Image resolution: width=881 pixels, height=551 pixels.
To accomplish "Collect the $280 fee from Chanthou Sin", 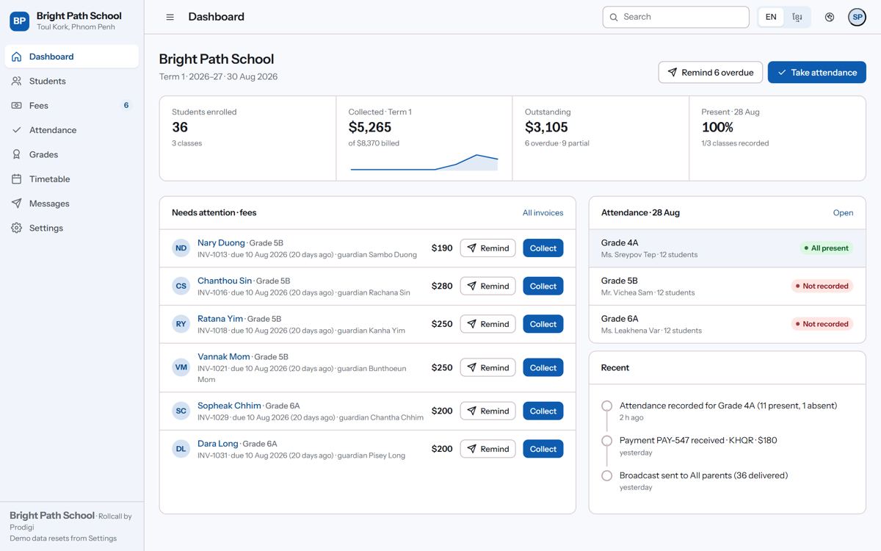I will pos(543,286).
